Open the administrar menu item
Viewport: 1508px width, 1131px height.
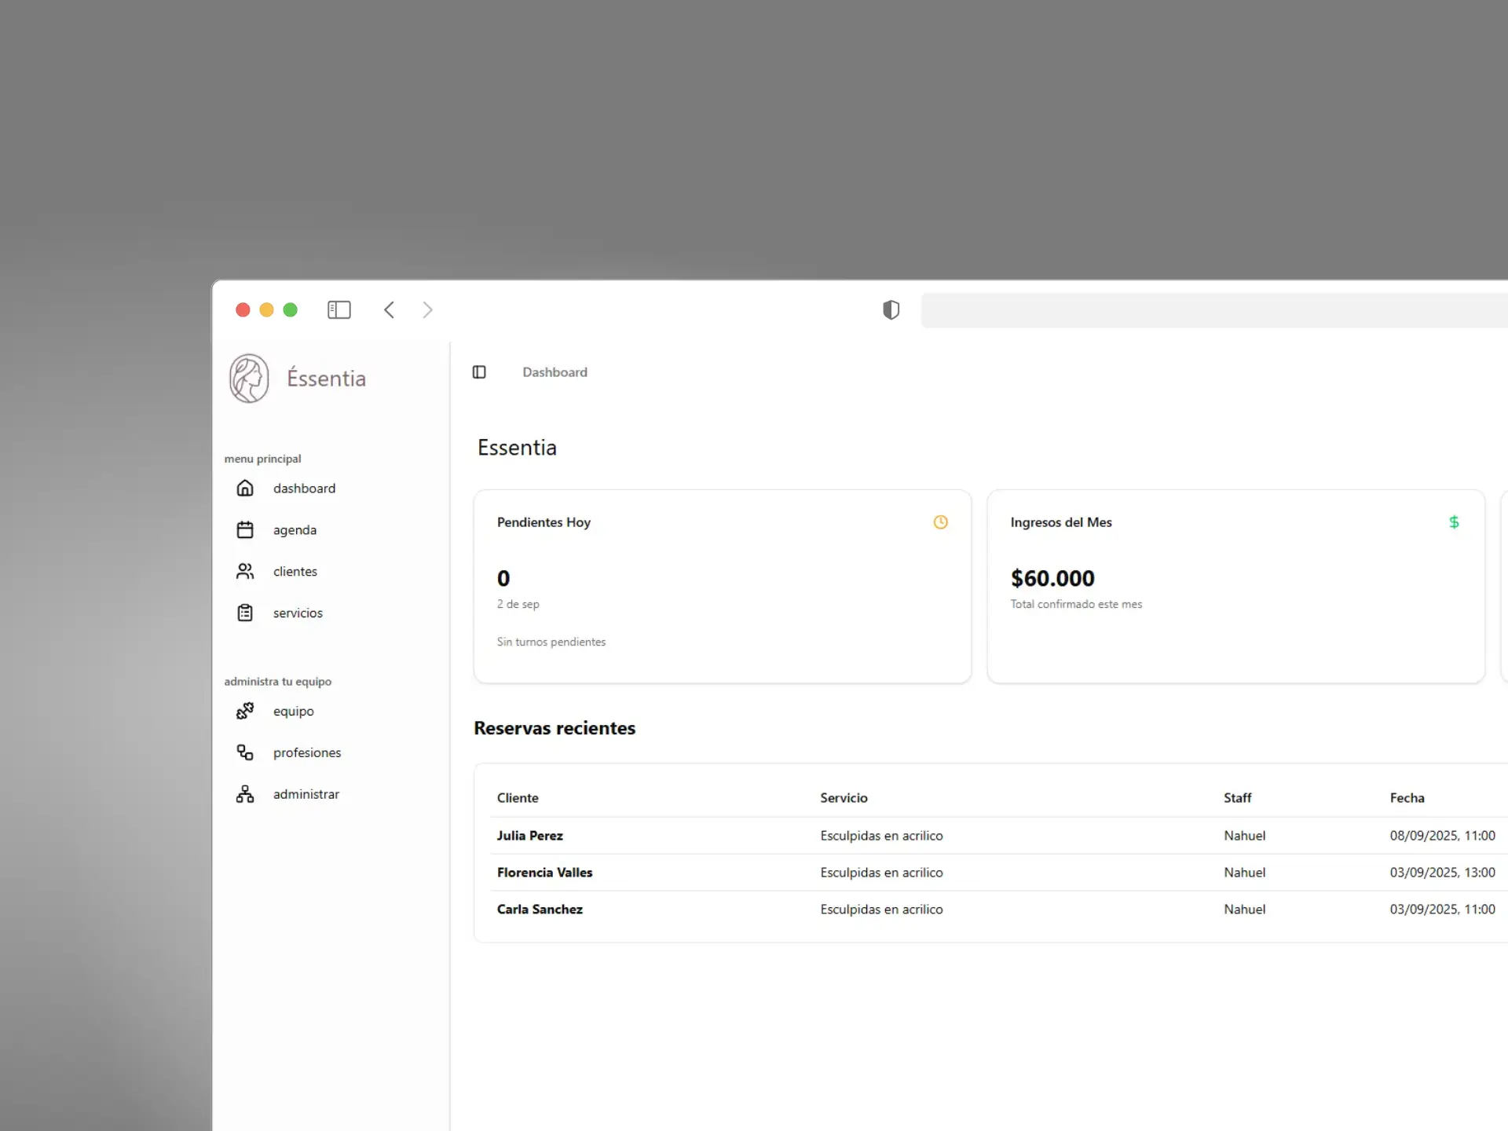click(x=306, y=795)
